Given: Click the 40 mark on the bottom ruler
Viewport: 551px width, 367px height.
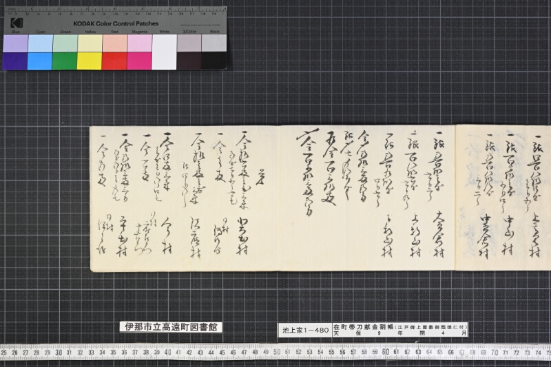Looking at the screenshot, I should point(167,353).
